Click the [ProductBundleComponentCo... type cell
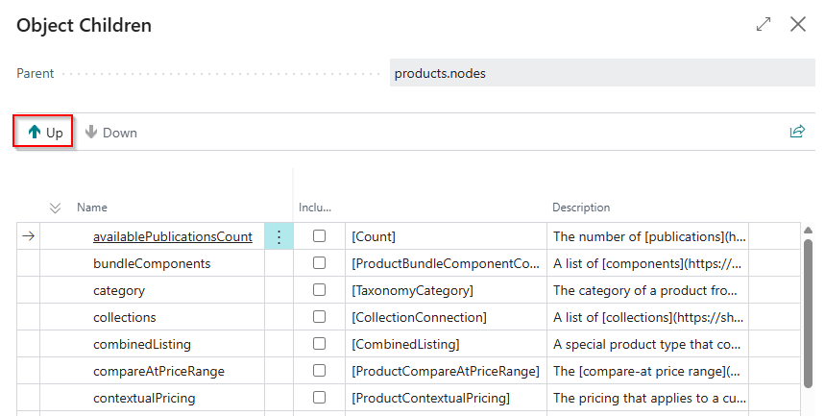This screenshot has width=825, height=416. [x=447, y=263]
